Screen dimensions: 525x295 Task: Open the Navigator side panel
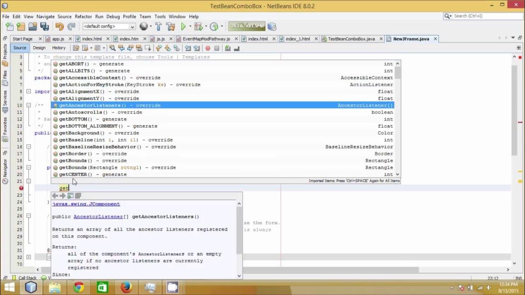[x=5, y=171]
